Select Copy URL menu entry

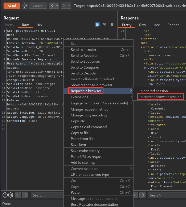(98, 121)
